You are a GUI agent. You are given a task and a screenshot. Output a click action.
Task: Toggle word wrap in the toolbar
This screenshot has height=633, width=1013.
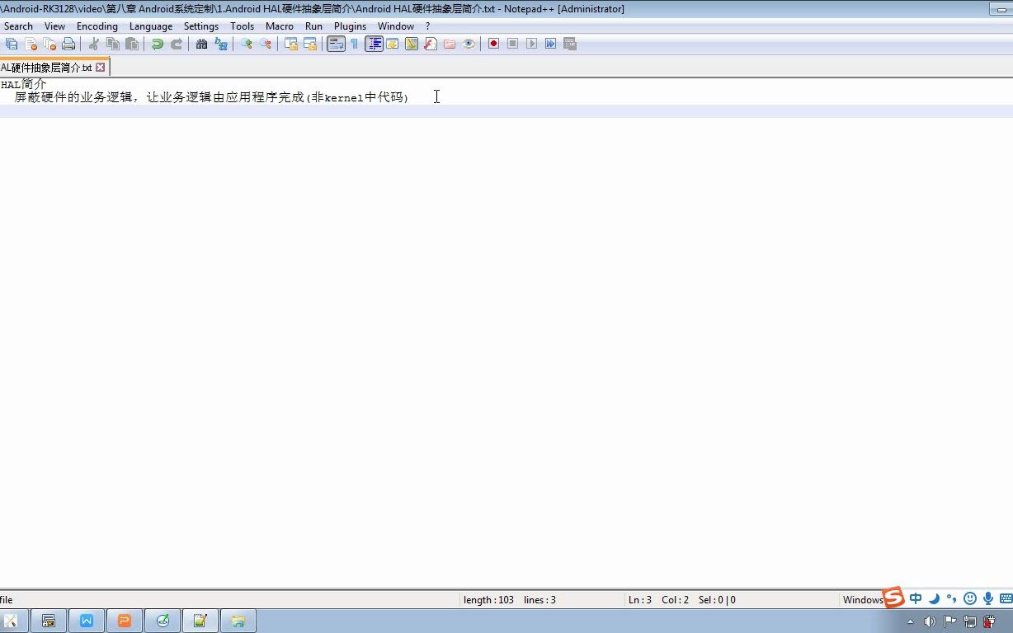336,44
